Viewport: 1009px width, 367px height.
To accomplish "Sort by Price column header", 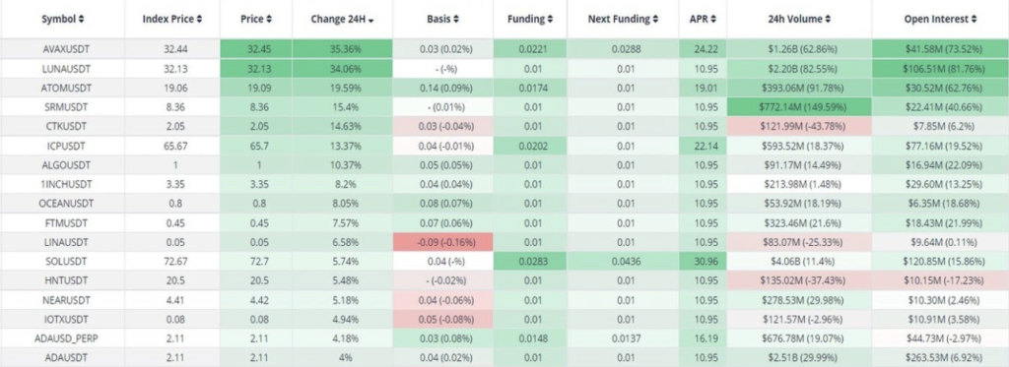I will pyautogui.click(x=255, y=20).
